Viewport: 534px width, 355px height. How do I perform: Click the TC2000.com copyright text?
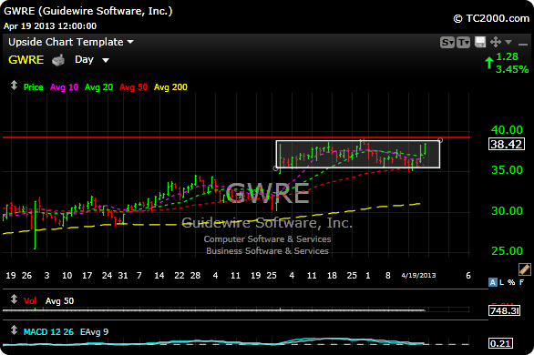tap(491, 18)
